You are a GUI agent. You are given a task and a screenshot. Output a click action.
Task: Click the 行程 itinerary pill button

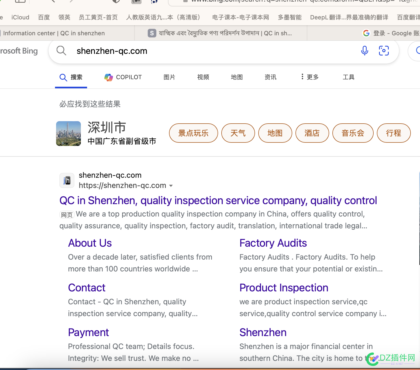(x=394, y=133)
